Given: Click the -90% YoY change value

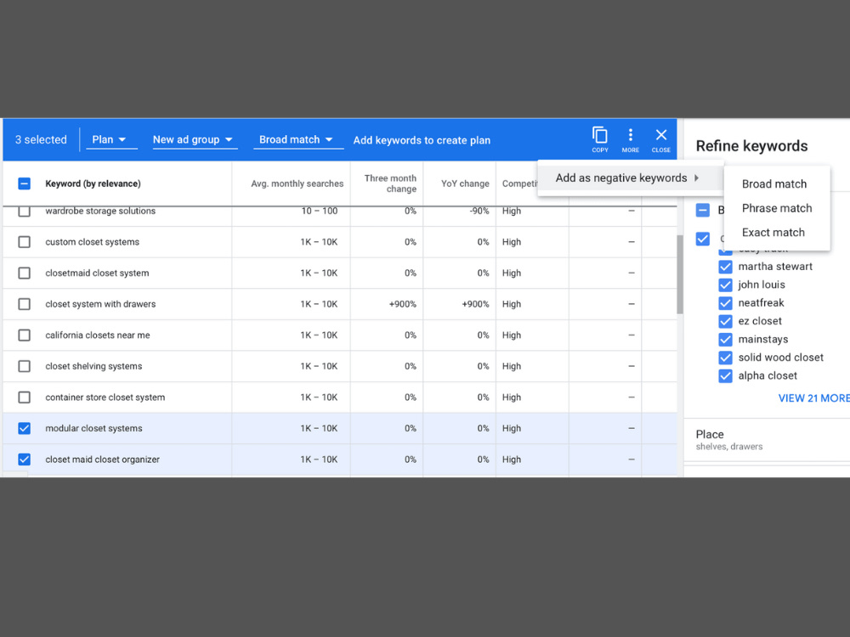Looking at the screenshot, I should [x=479, y=211].
